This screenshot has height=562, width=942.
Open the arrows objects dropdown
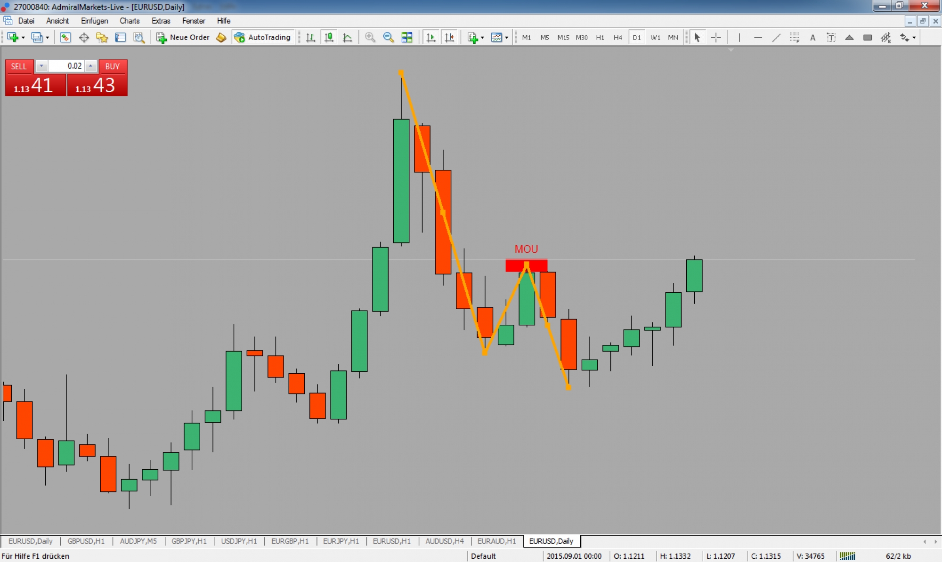914,38
